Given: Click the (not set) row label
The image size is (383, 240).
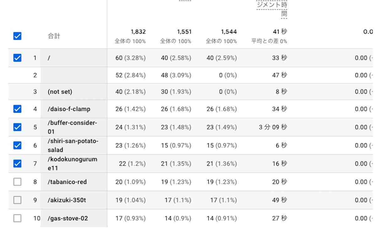Looking at the screenshot, I should click(60, 92).
